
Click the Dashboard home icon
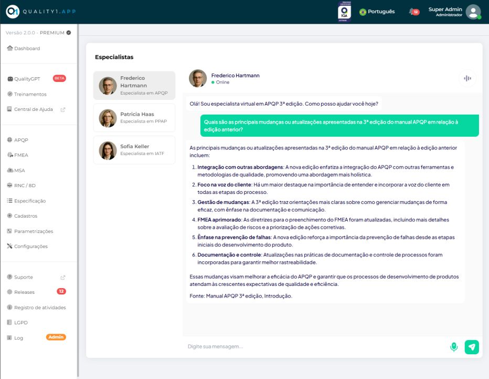[x=10, y=48]
